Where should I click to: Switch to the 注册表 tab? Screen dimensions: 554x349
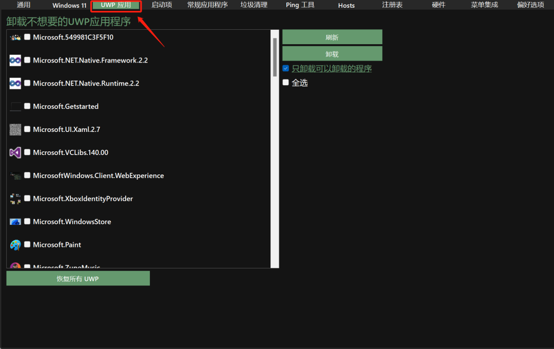coord(392,5)
